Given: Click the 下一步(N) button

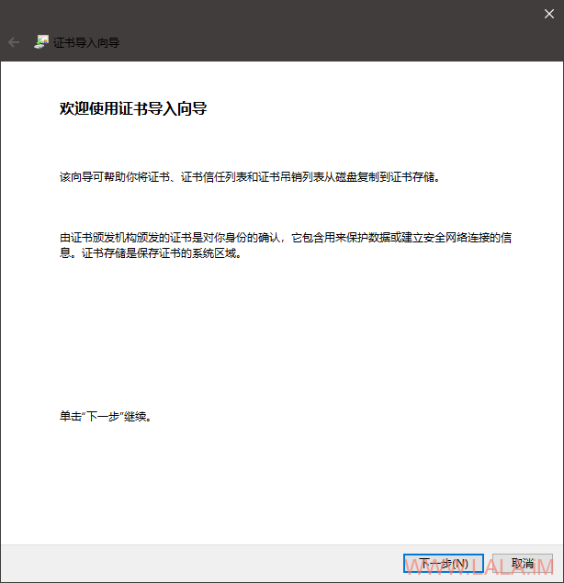Looking at the screenshot, I should click(x=444, y=563).
